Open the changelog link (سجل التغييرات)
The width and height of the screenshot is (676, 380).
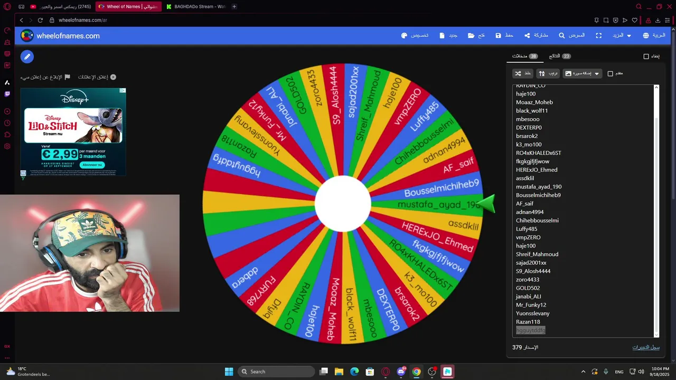[646, 347]
